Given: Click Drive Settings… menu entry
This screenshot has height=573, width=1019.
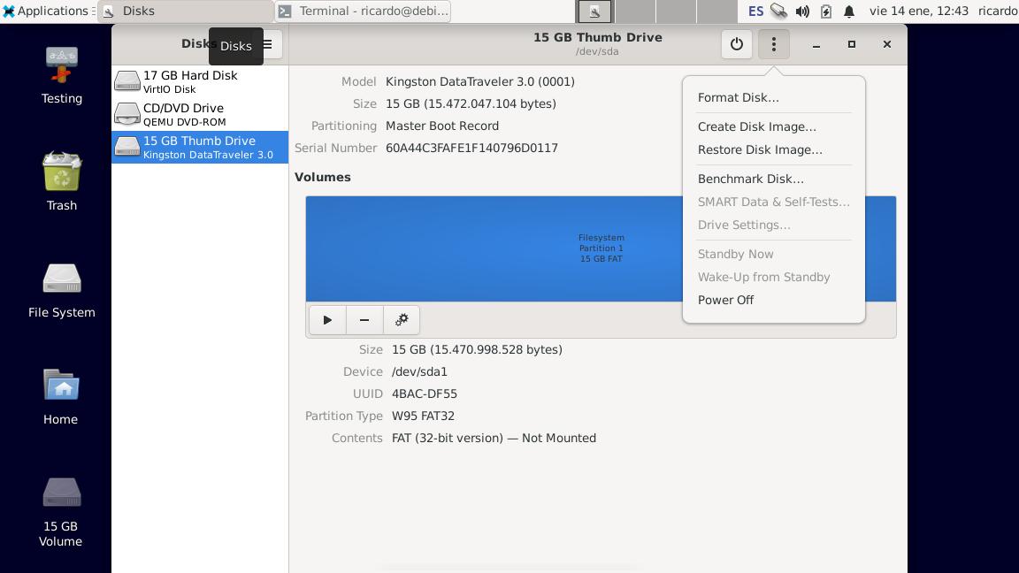Looking at the screenshot, I should tap(773, 225).
